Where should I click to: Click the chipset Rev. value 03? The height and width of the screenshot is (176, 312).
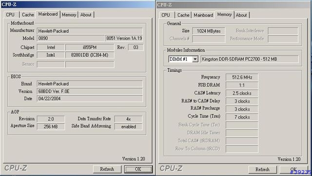coord(136,48)
